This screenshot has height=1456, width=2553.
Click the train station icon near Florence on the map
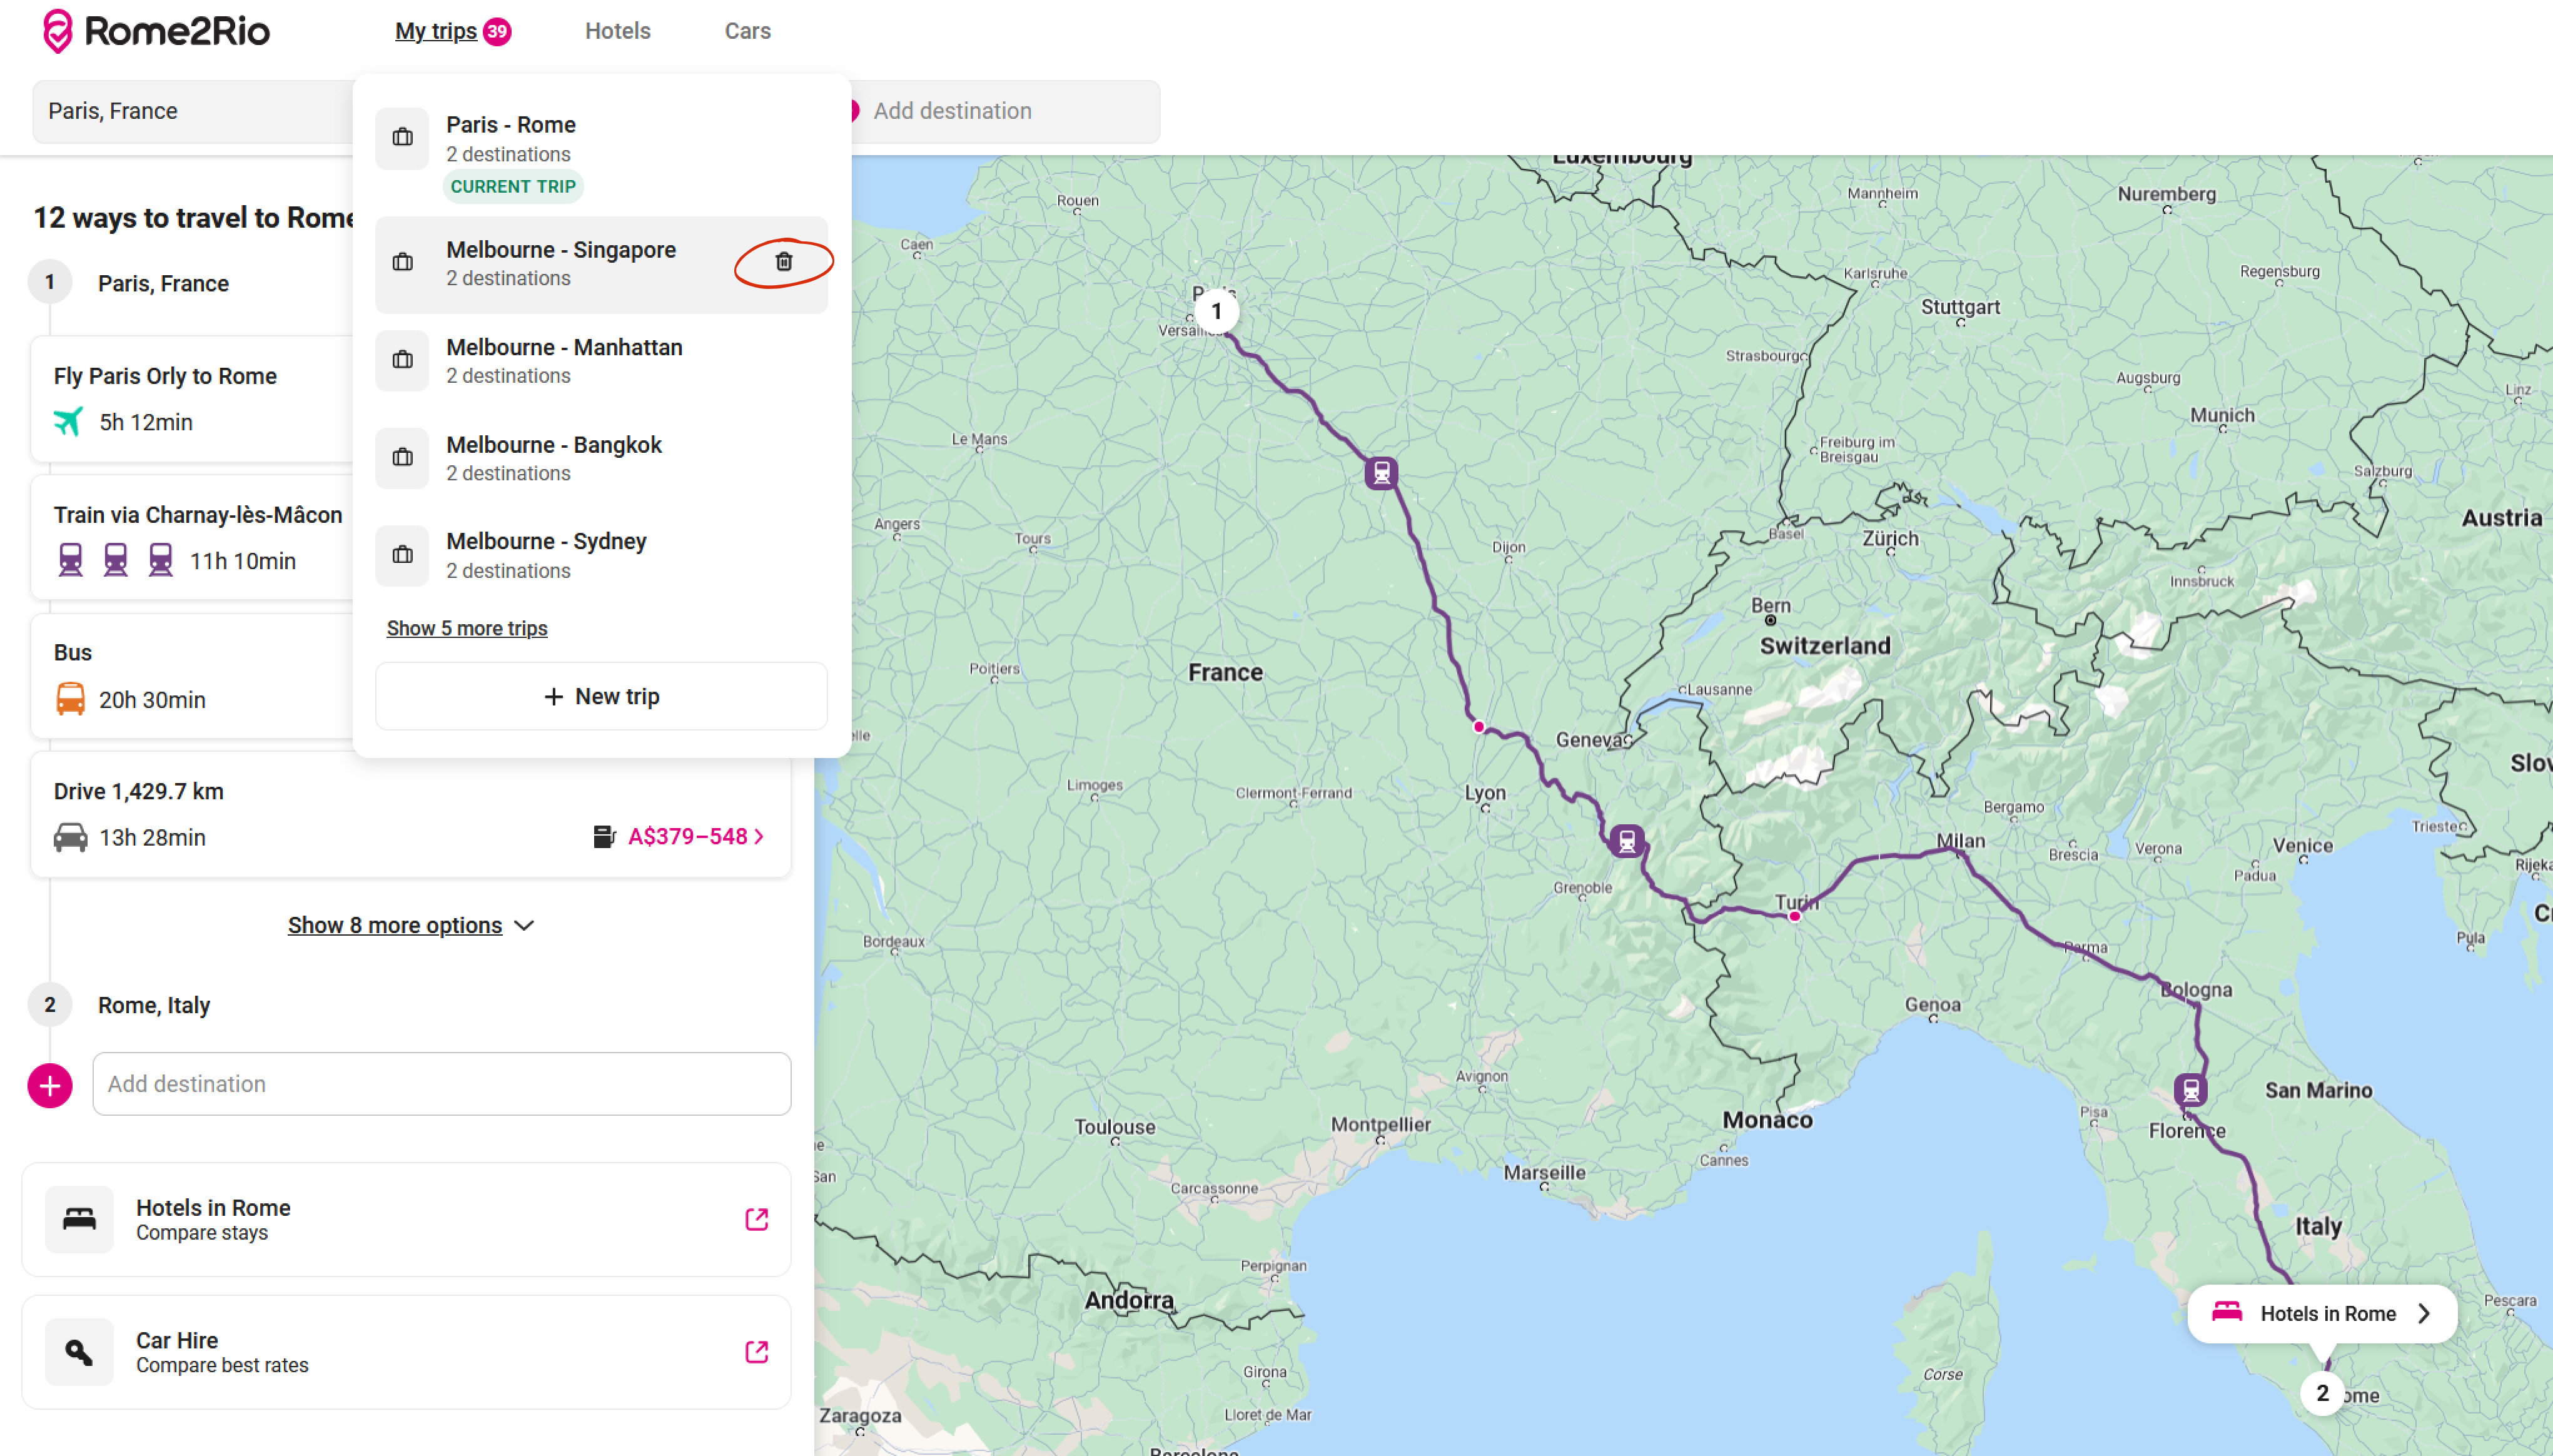tap(2191, 1090)
